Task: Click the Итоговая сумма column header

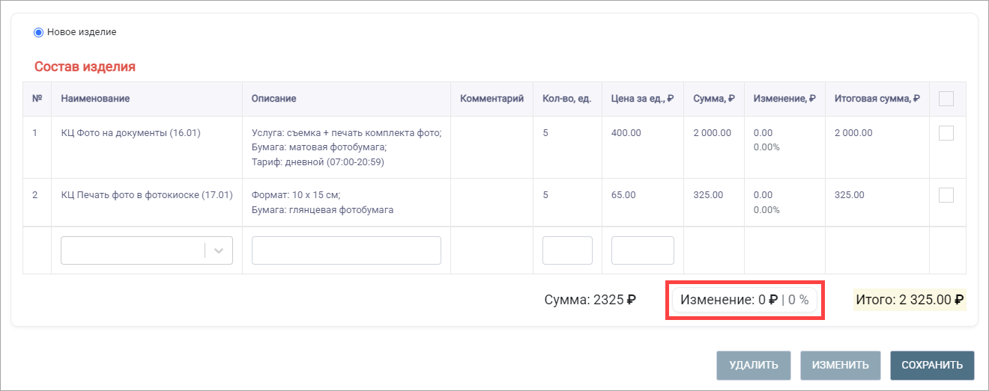Action: tap(877, 99)
